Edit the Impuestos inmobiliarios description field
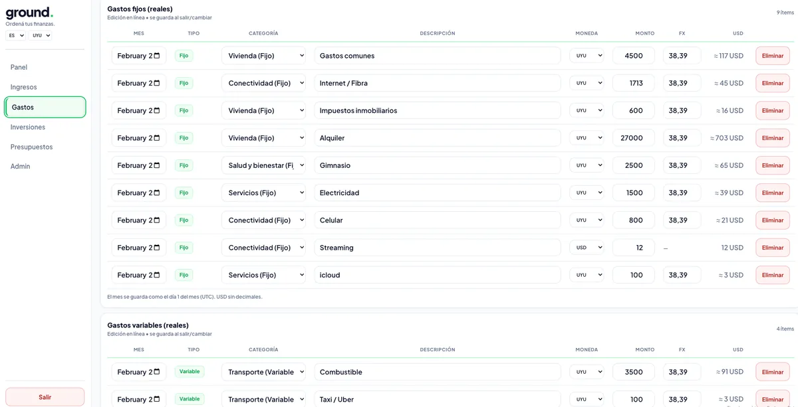Screen dimensions: 798x407 (438, 110)
